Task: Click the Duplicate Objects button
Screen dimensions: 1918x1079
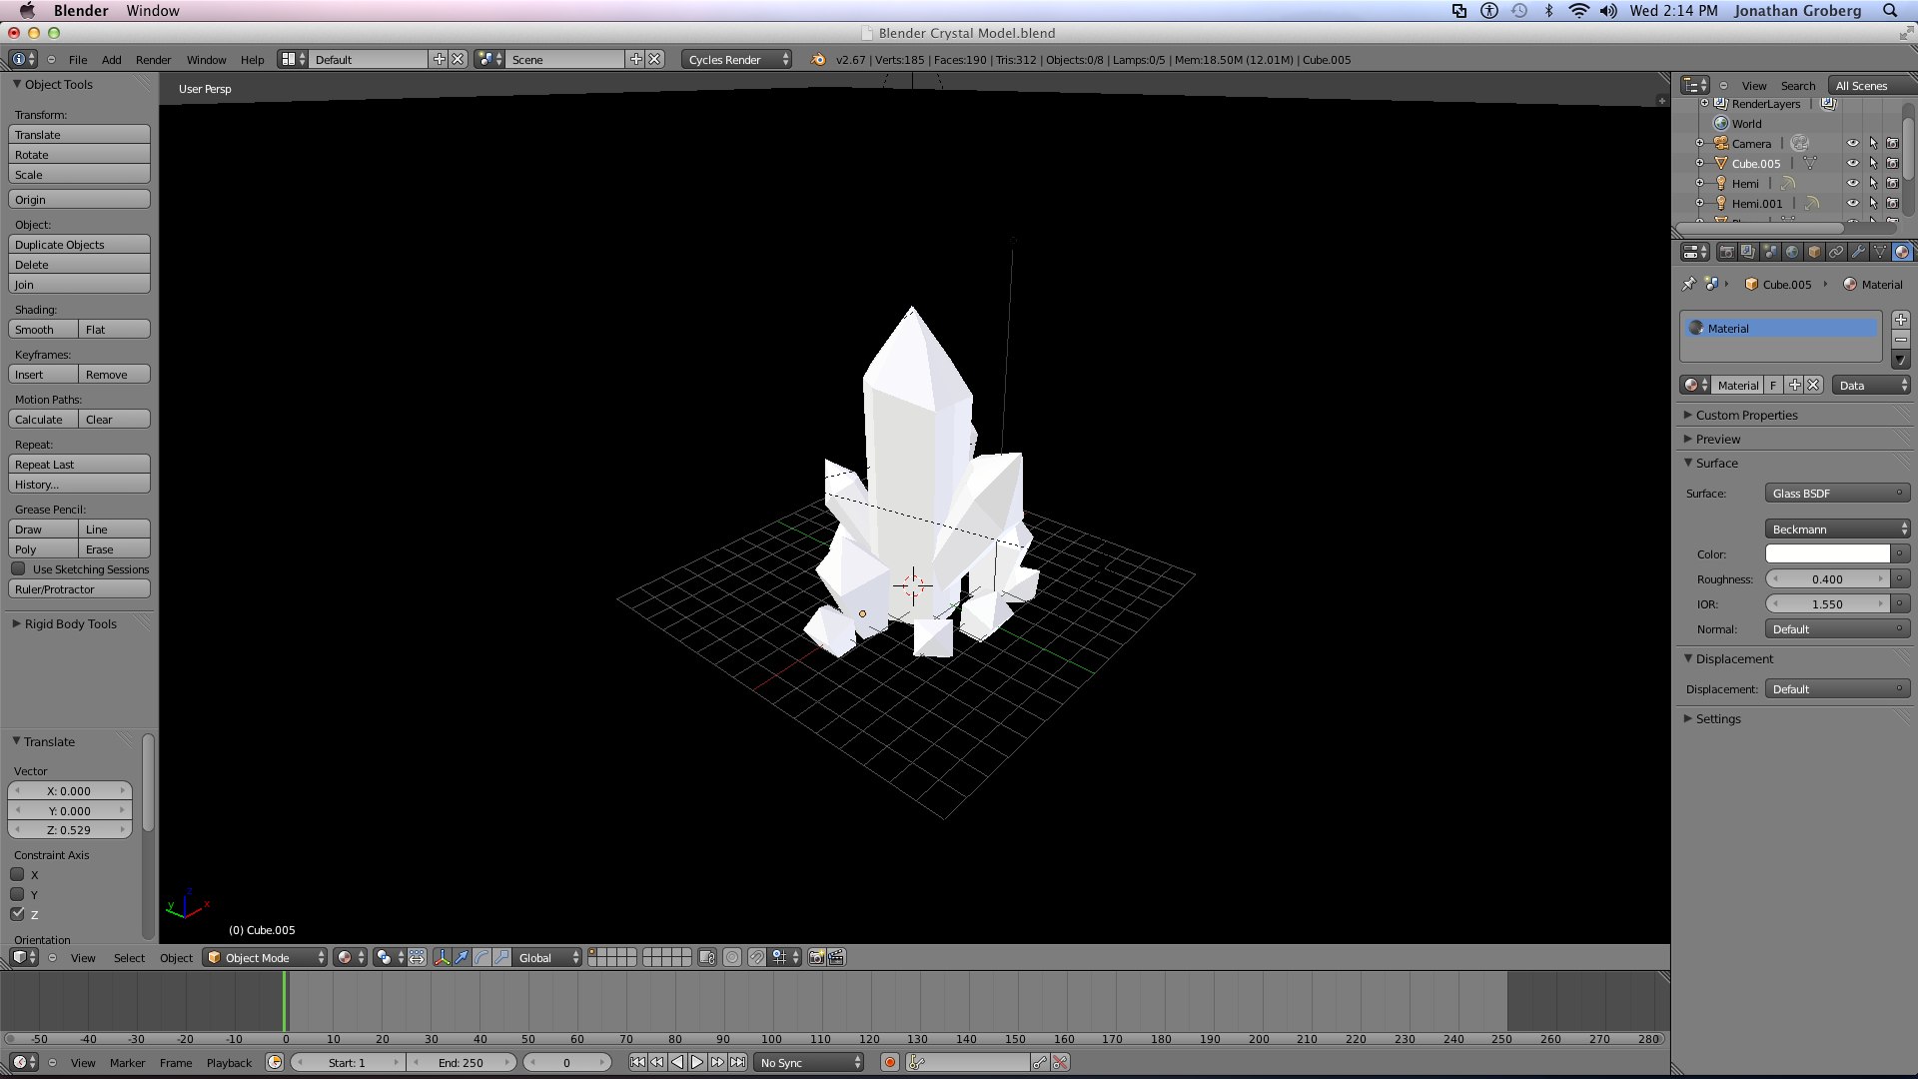Action: tap(79, 245)
